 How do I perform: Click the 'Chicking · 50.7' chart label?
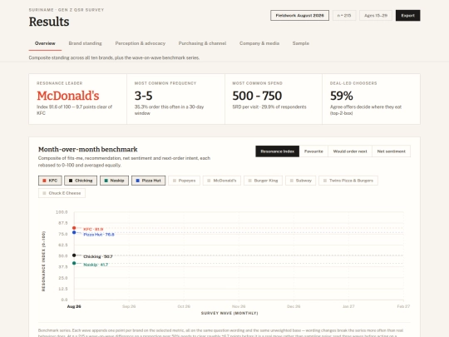pyautogui.click(x=98, y=256)
